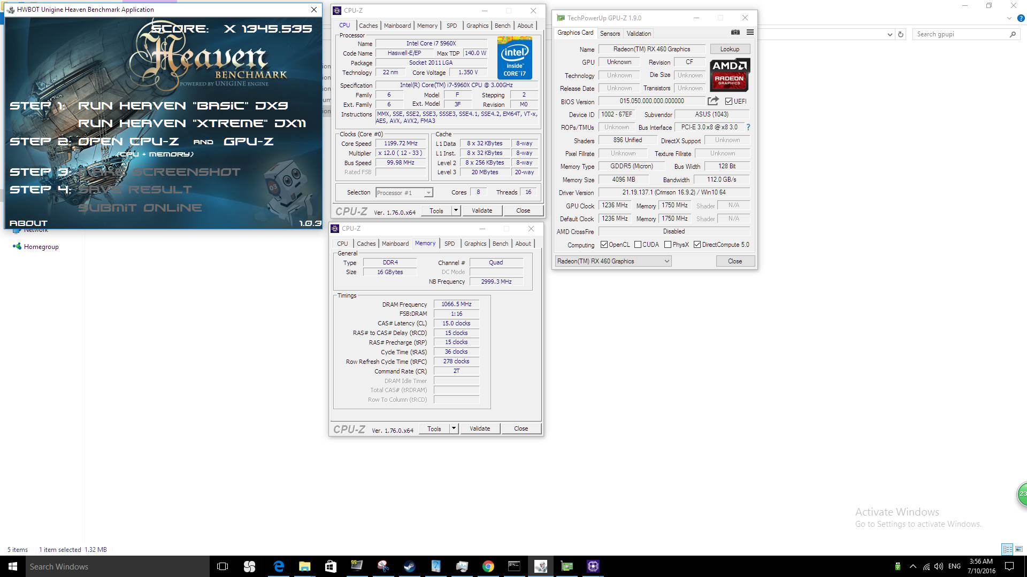Click Validate in the lower CPU-Z window
The image size is (1027, 577).
(x=480, y=428)
